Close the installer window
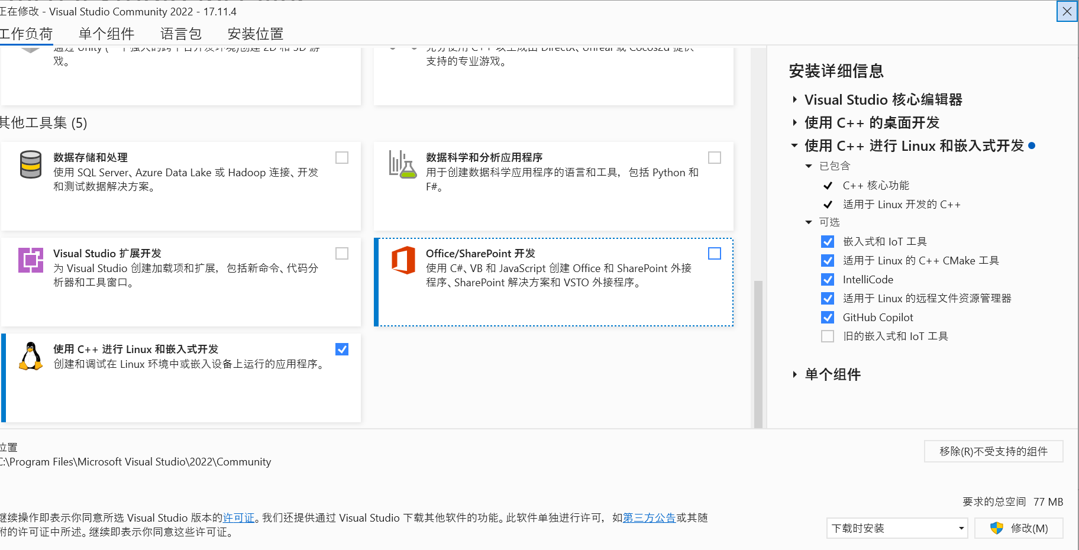 [x=1067, y=11]
